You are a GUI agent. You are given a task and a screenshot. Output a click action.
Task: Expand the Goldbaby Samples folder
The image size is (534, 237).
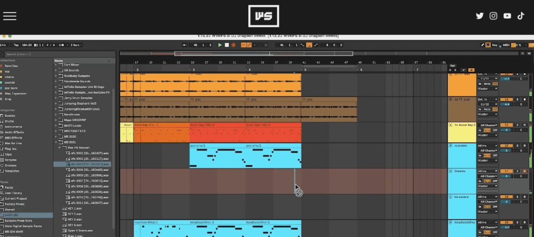(56, 76)
